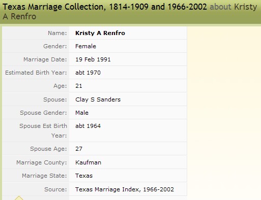Click the marriage date 19 Feb 1991
The width and height of the screenshot is (261, 200).
[93, 59]
